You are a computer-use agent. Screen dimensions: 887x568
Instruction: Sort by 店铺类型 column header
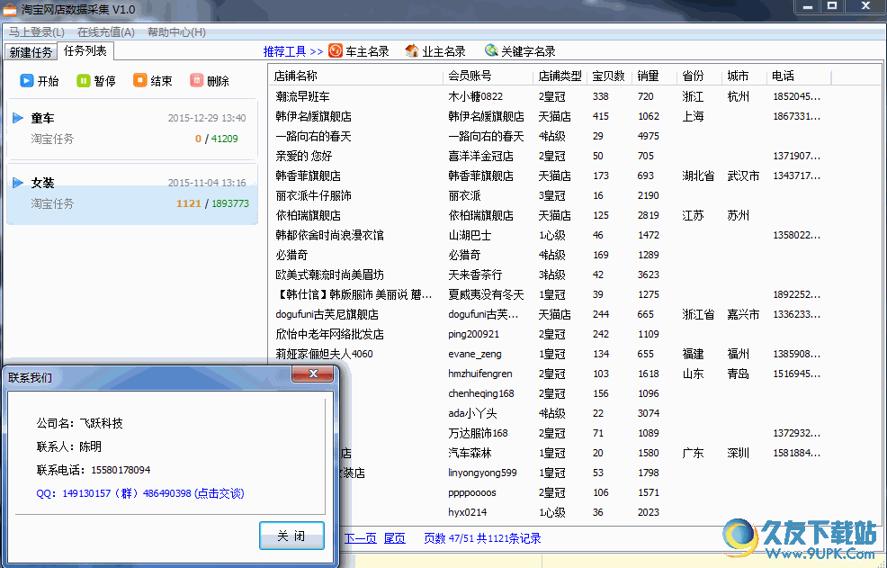point(560,76)
